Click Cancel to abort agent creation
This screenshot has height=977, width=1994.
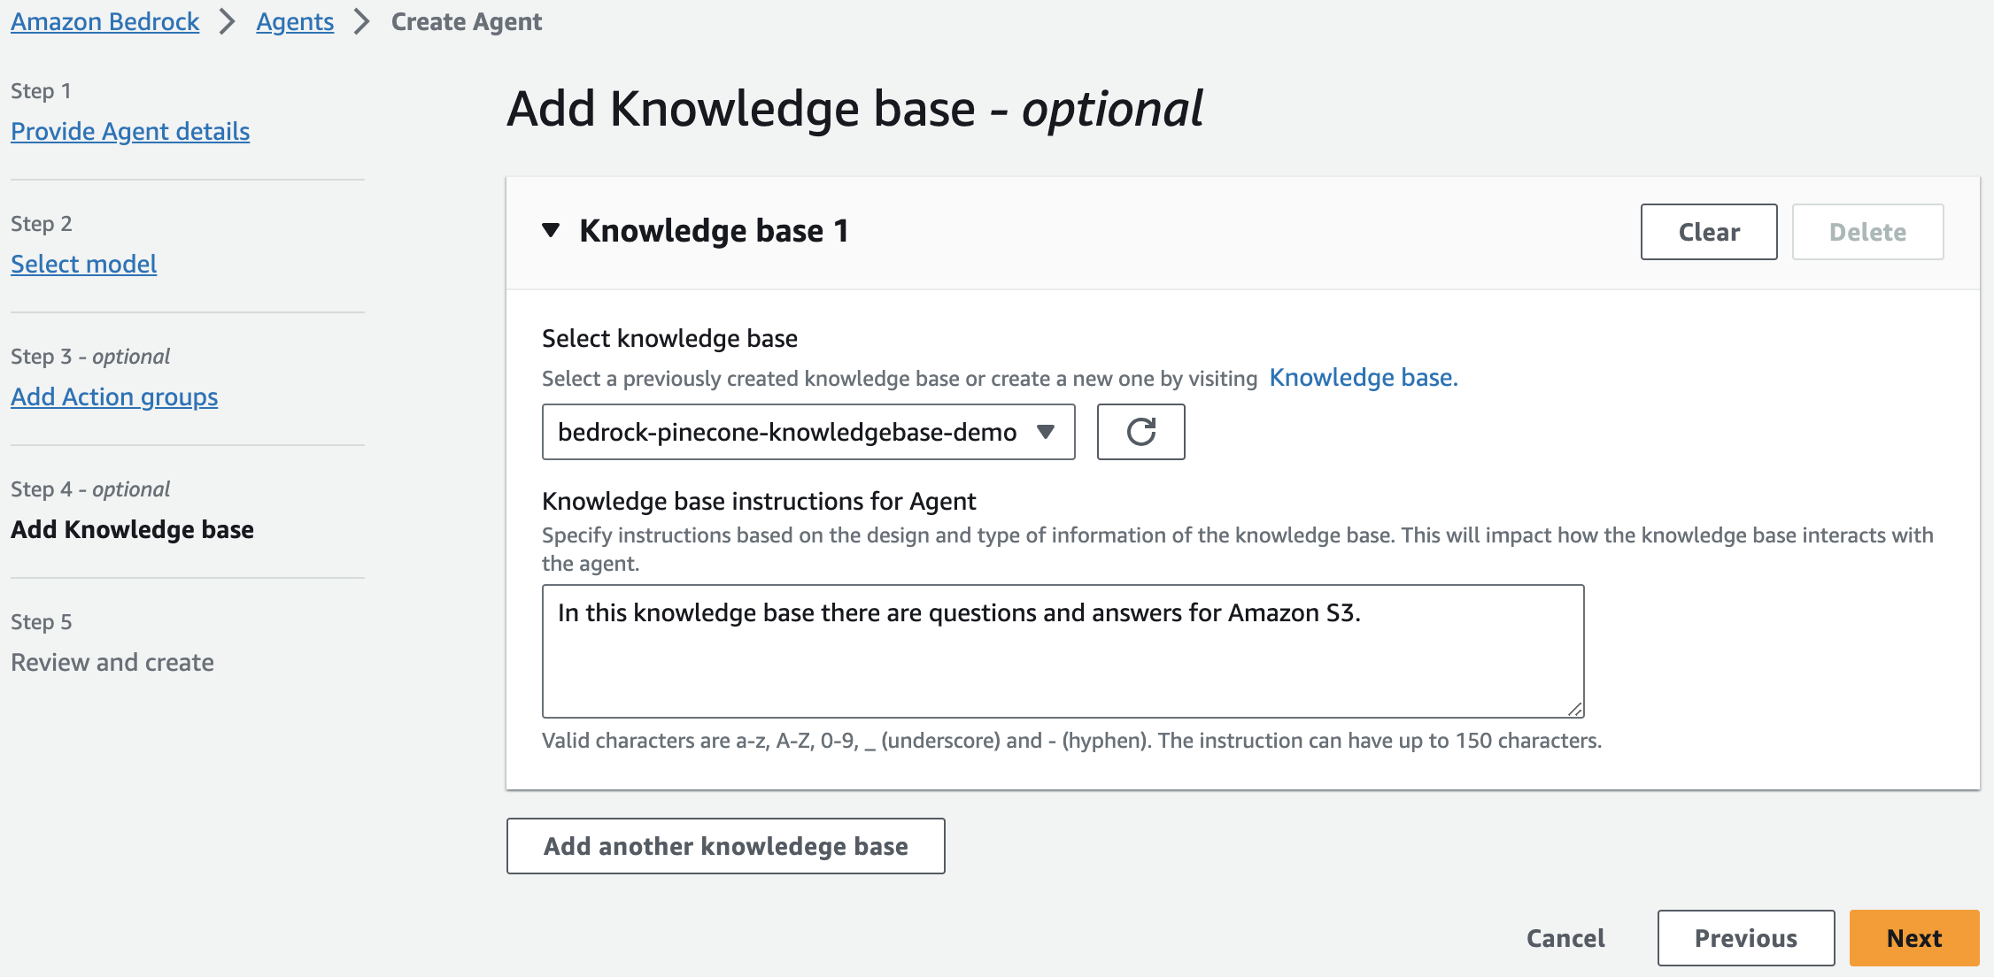(x=1565, y=938)
